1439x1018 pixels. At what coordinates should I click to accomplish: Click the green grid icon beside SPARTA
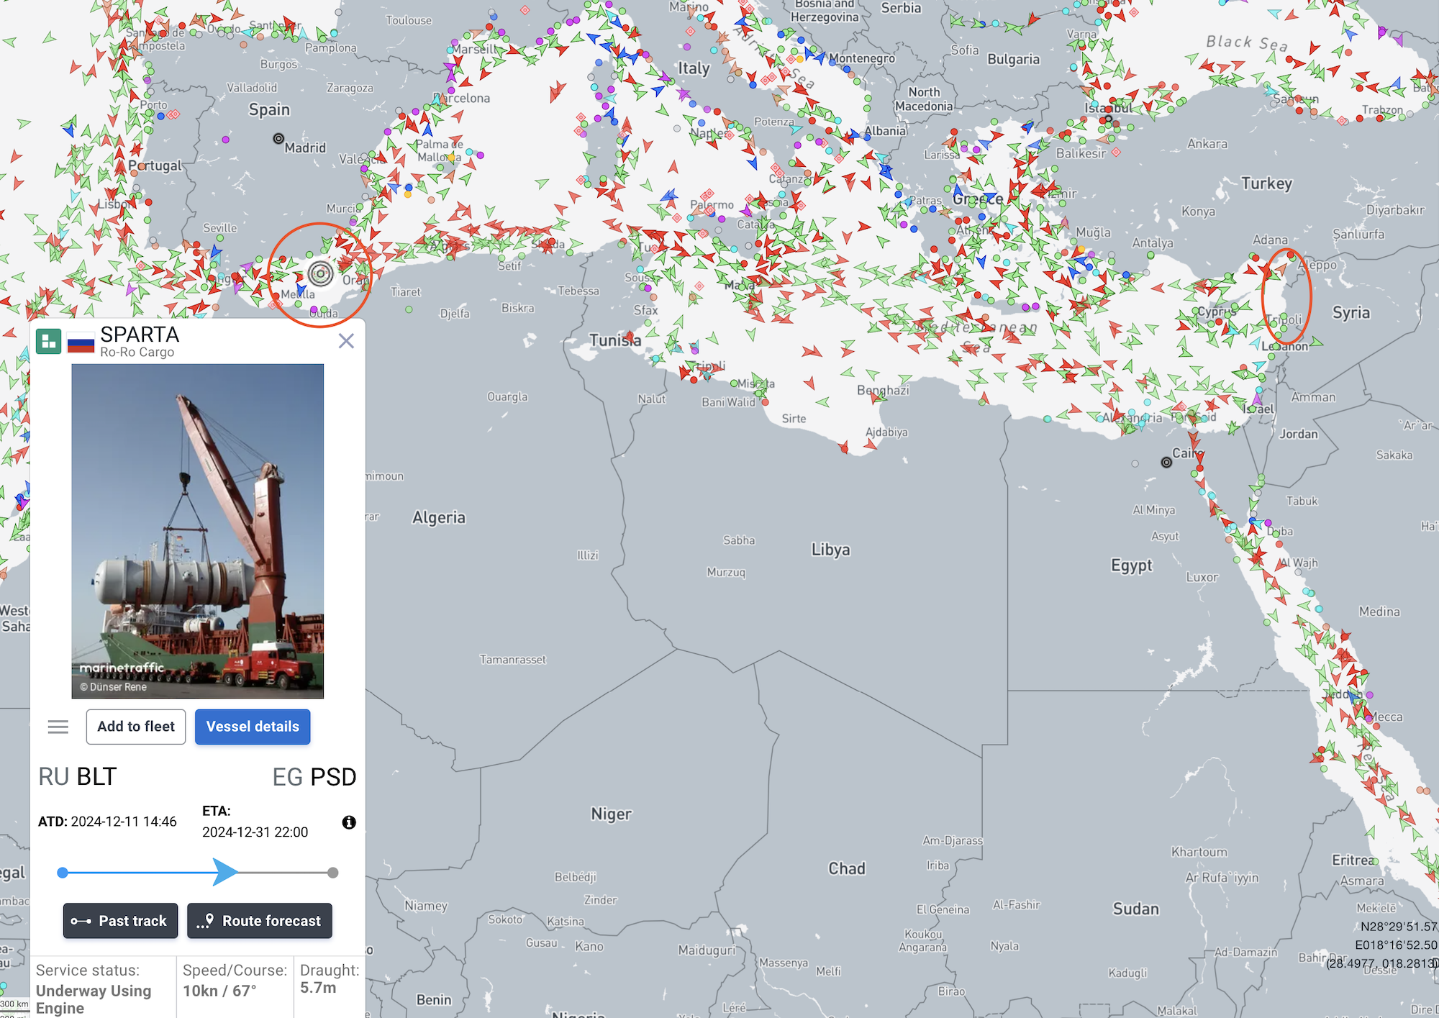[x=49, y=341]
